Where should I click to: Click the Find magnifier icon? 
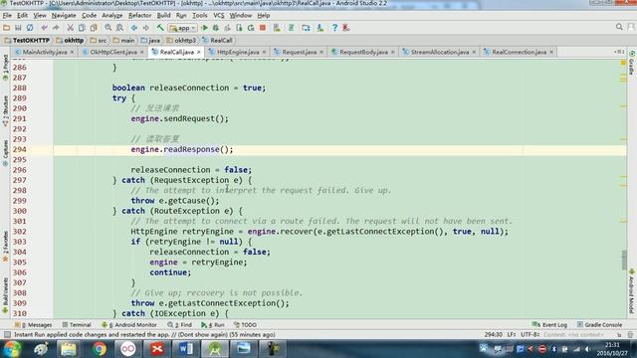coord(108,28)
